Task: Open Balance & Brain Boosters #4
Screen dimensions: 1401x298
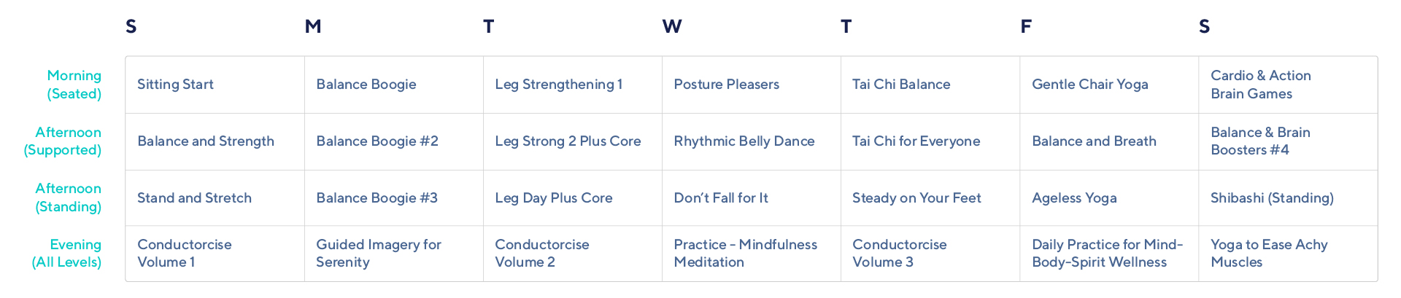Action: tap(1260, 141)
